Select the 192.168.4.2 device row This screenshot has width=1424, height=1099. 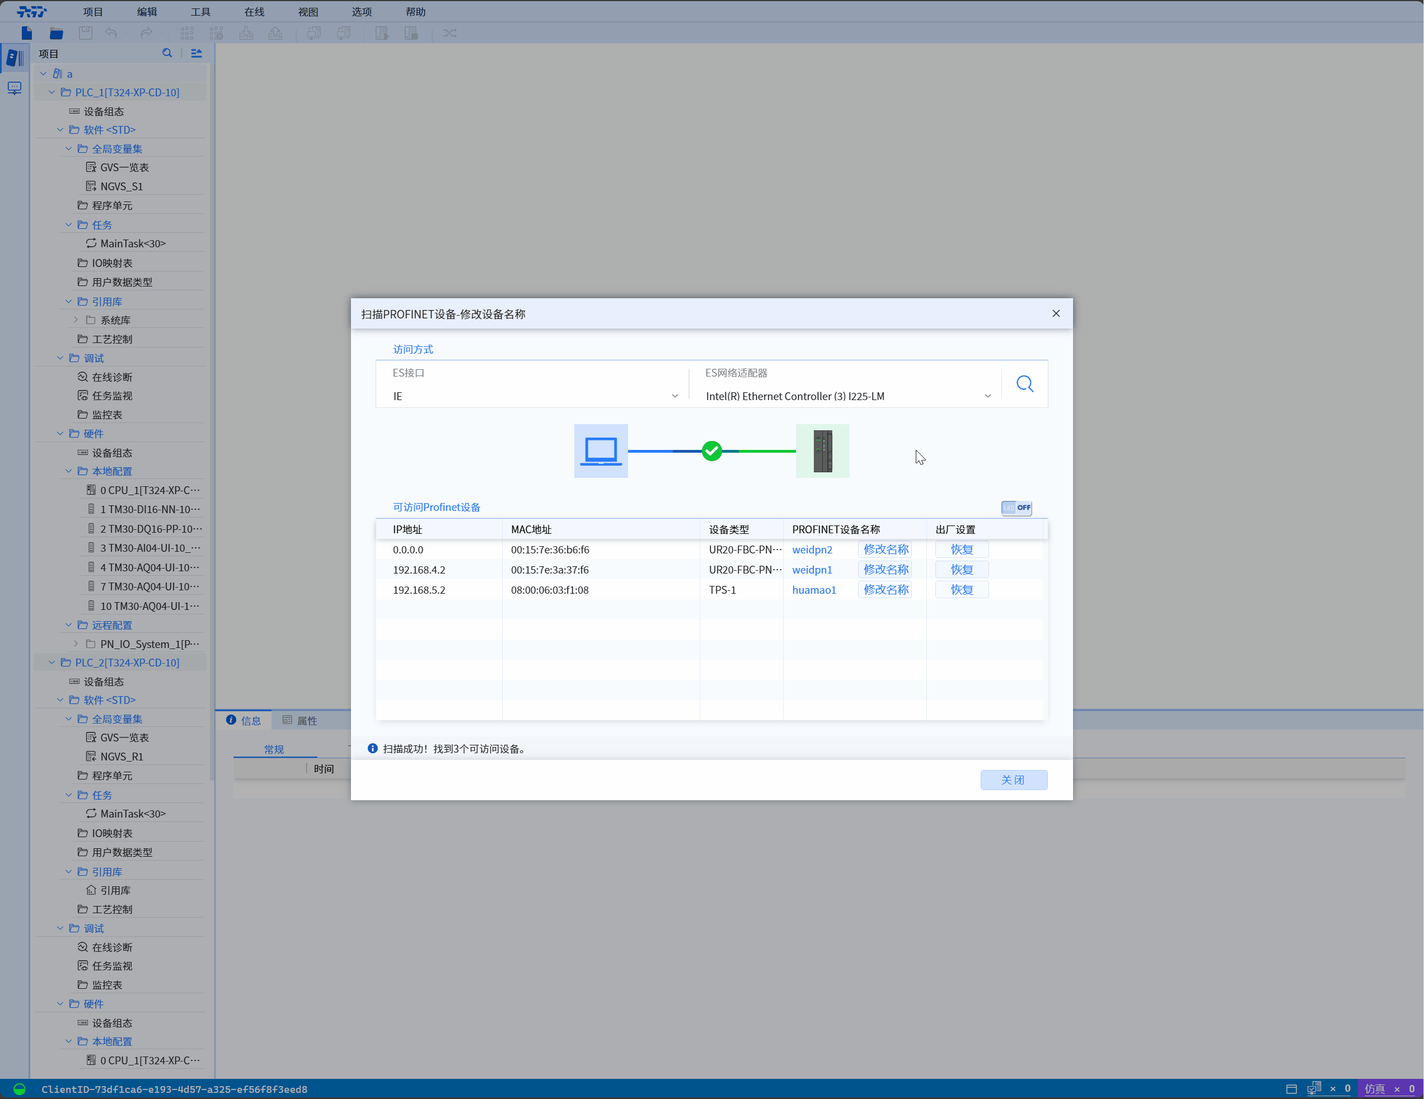(419, 570)
